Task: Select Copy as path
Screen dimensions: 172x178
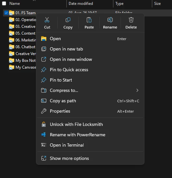Action: coord(90,101)
